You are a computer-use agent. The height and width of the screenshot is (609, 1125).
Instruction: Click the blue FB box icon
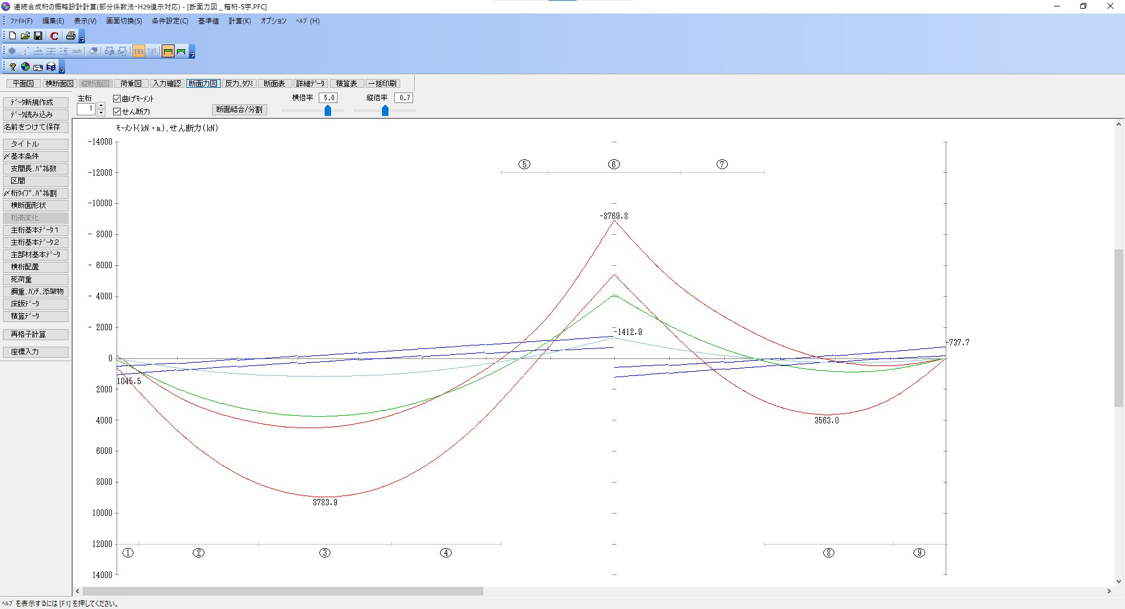click(51, 67)
